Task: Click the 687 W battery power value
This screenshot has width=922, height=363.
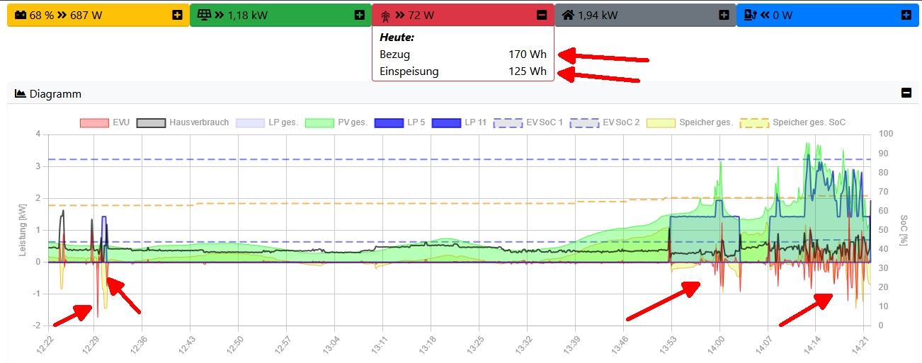Action: click(x=87, y=15)
